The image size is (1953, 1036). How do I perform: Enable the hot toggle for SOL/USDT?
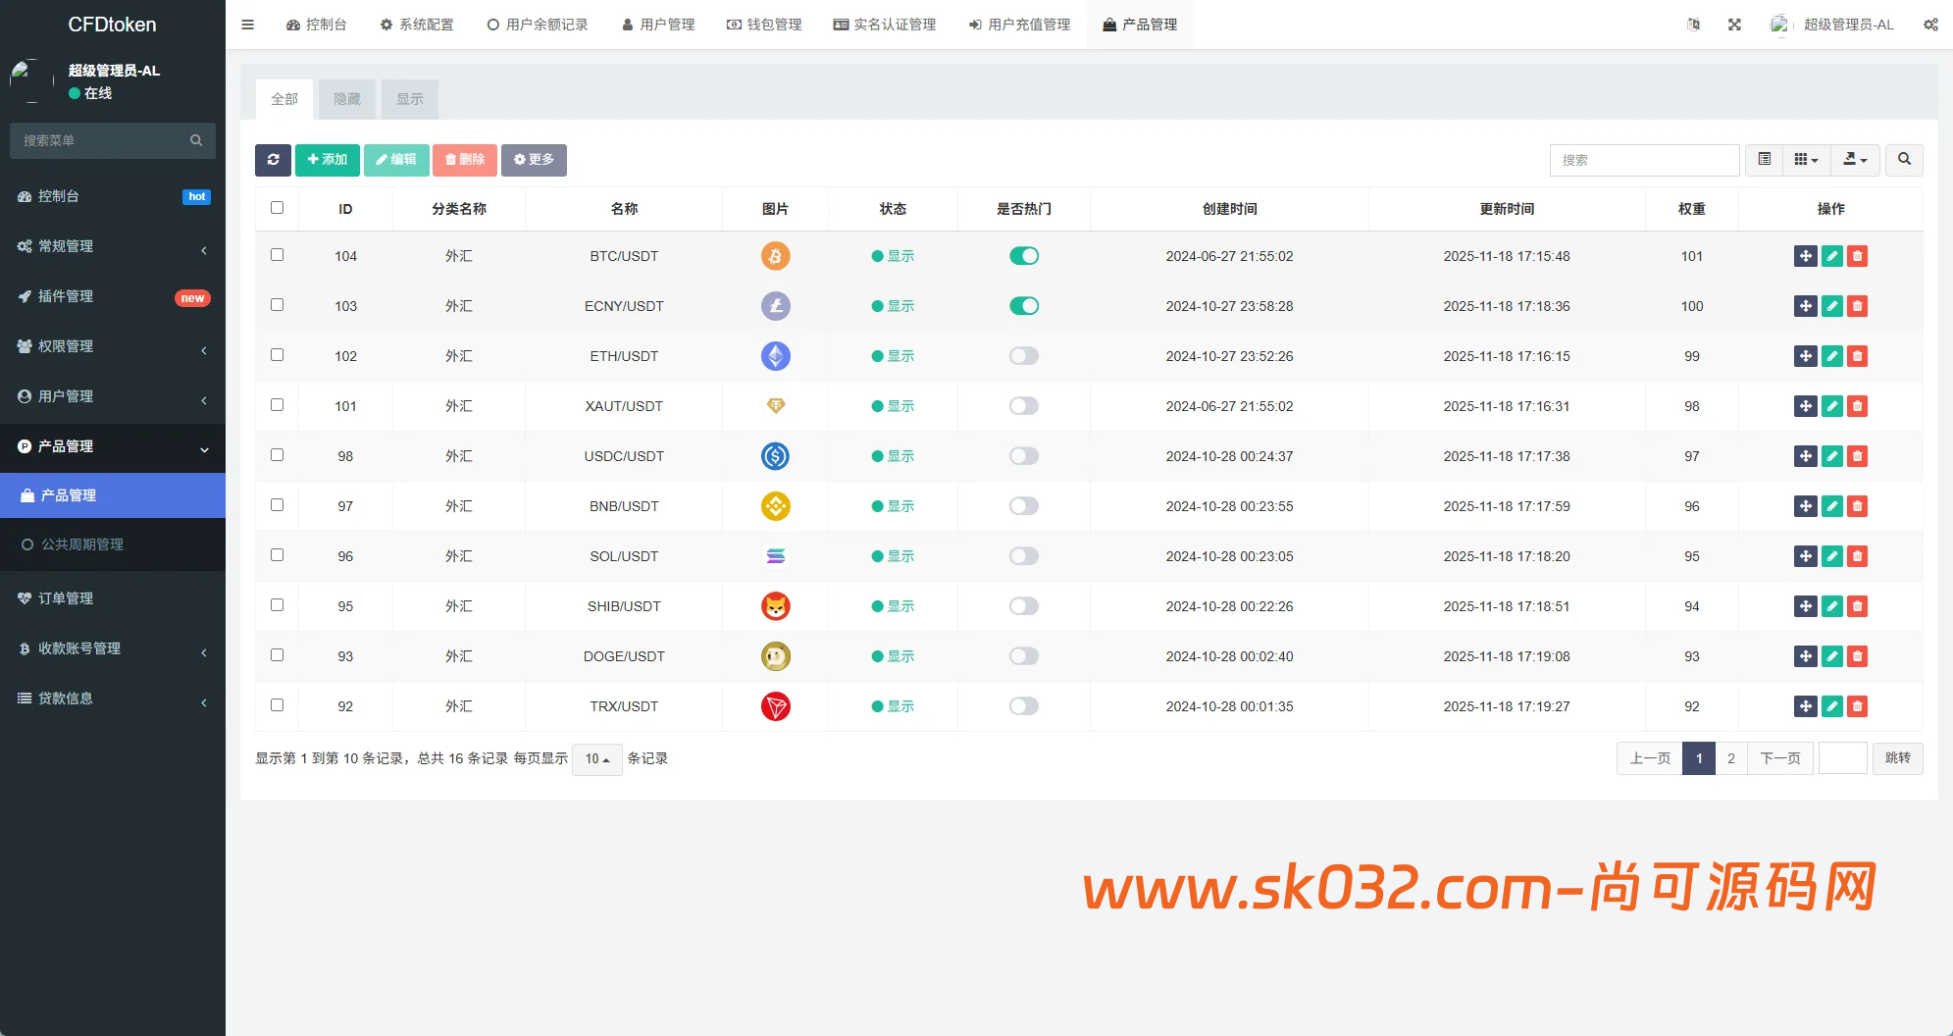click(x=1023, y=556)
